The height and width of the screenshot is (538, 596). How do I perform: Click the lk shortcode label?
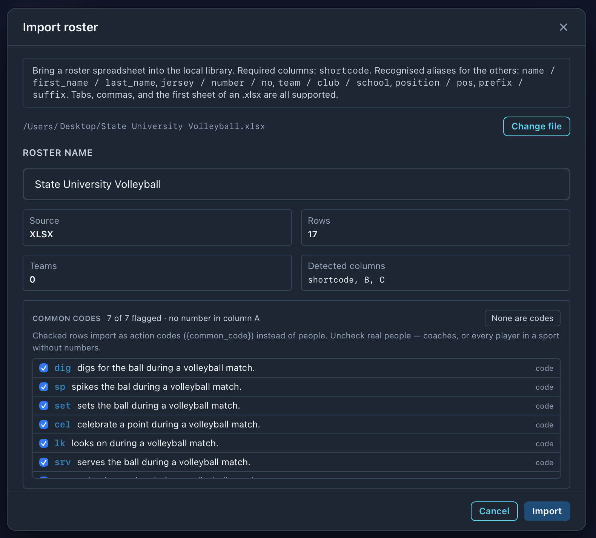point(60,443)
